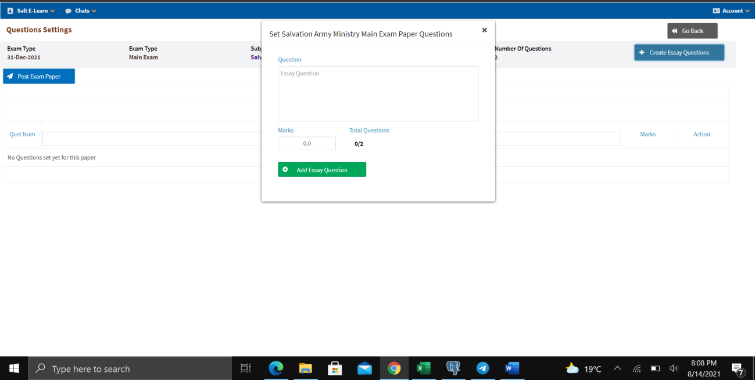The width and height of the screenshot is (755, 380).
Task: Open File Explorer from the taskbar
Action: [x=305, y=368]
